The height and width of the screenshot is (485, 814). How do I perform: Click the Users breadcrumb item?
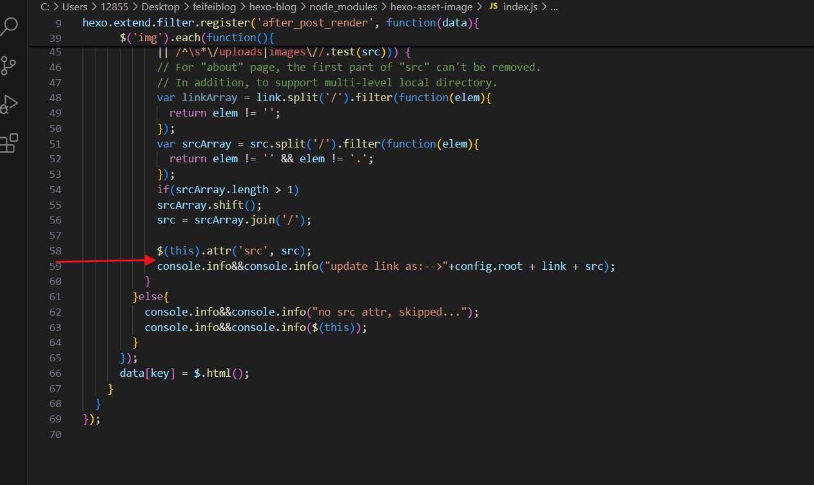point(75,7)
